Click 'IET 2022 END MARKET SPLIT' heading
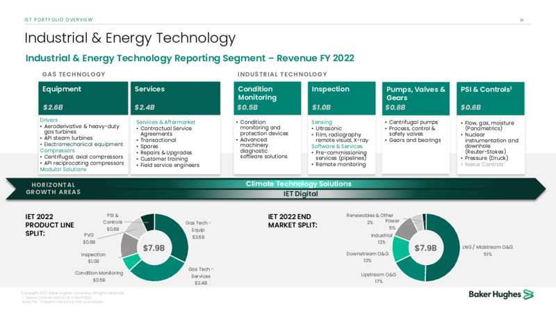Image resolution: width=556 pixels, height=313 pixels. [x=293, y=220]
